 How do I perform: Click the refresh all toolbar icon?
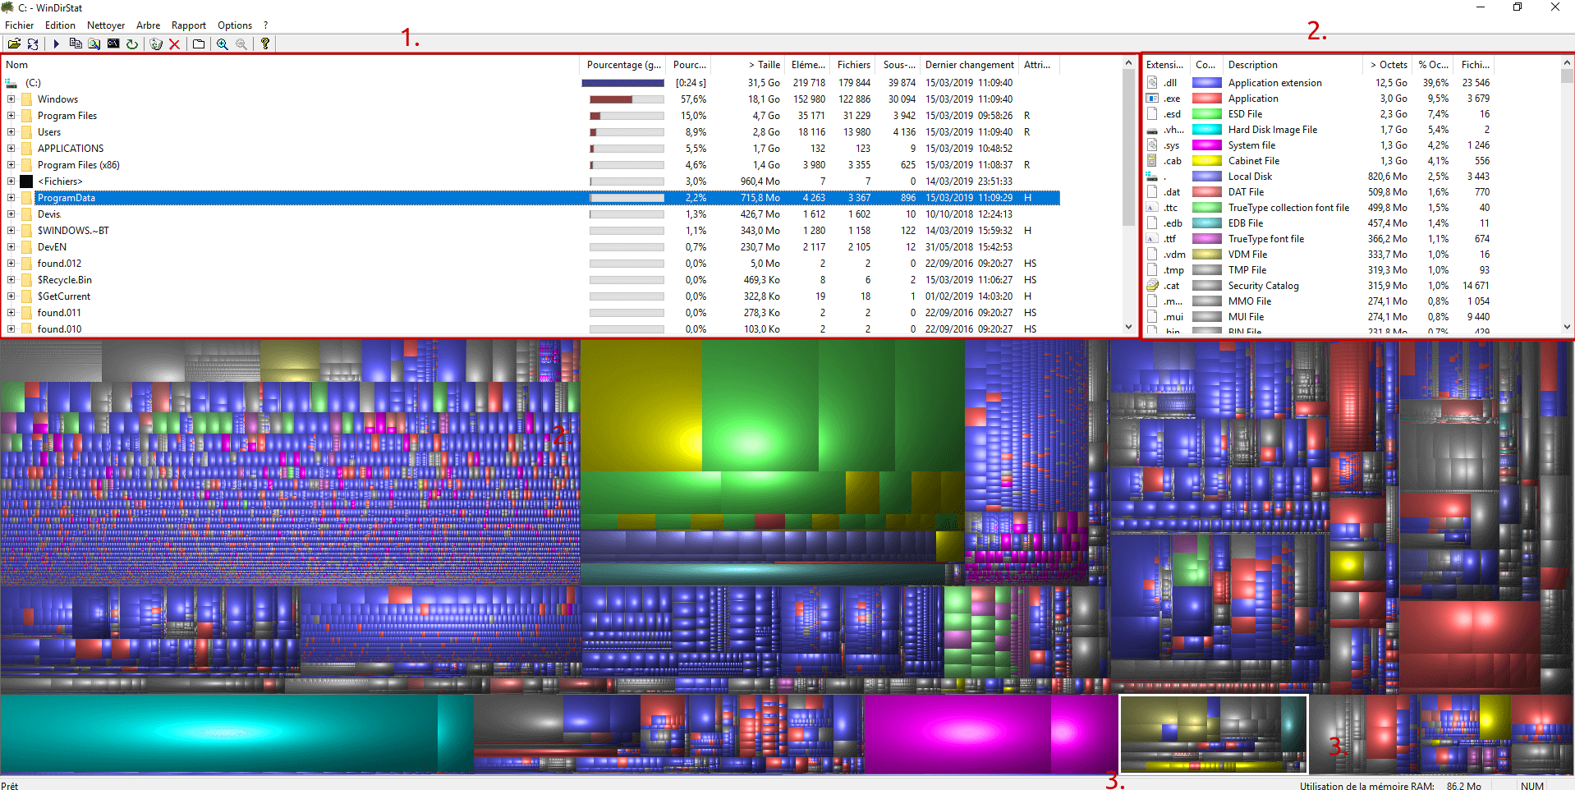click(33, 44)
